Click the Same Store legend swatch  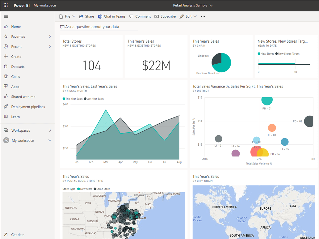pyautogui.click(x=95, y=189)
